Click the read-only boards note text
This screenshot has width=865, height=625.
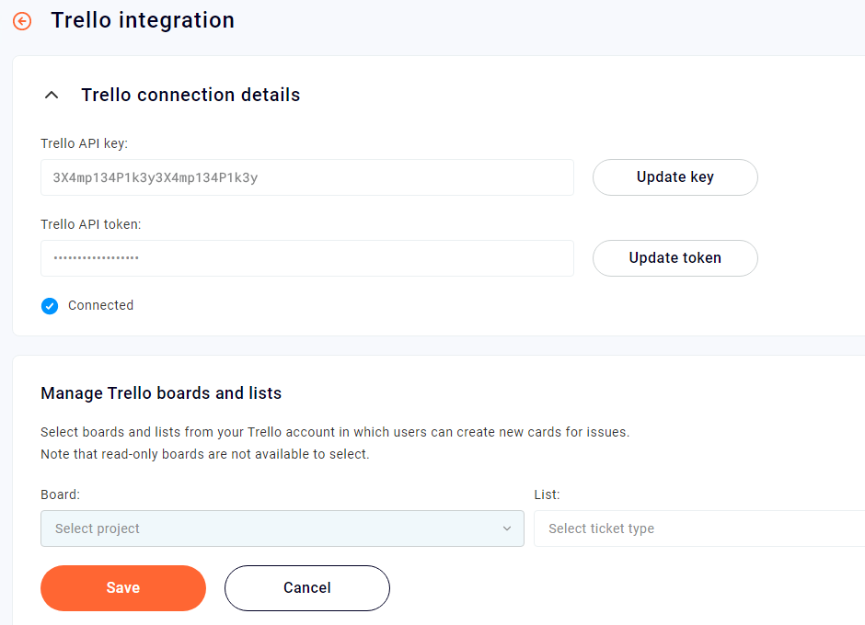[205, 454]
